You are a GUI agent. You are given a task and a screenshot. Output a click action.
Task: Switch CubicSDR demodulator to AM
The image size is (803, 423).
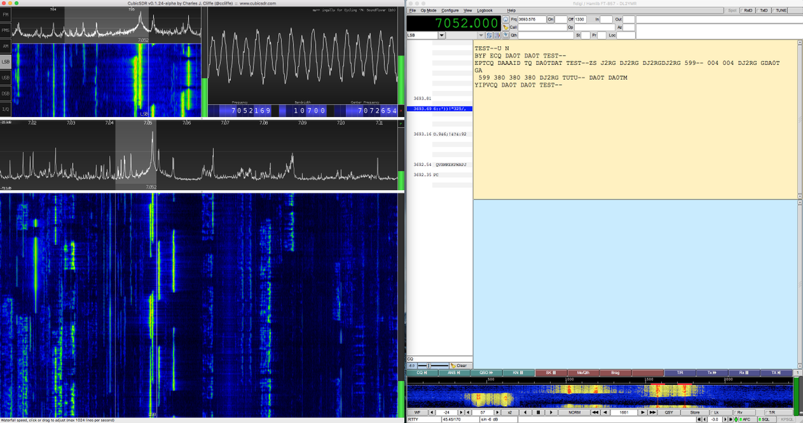pos(5,46)
